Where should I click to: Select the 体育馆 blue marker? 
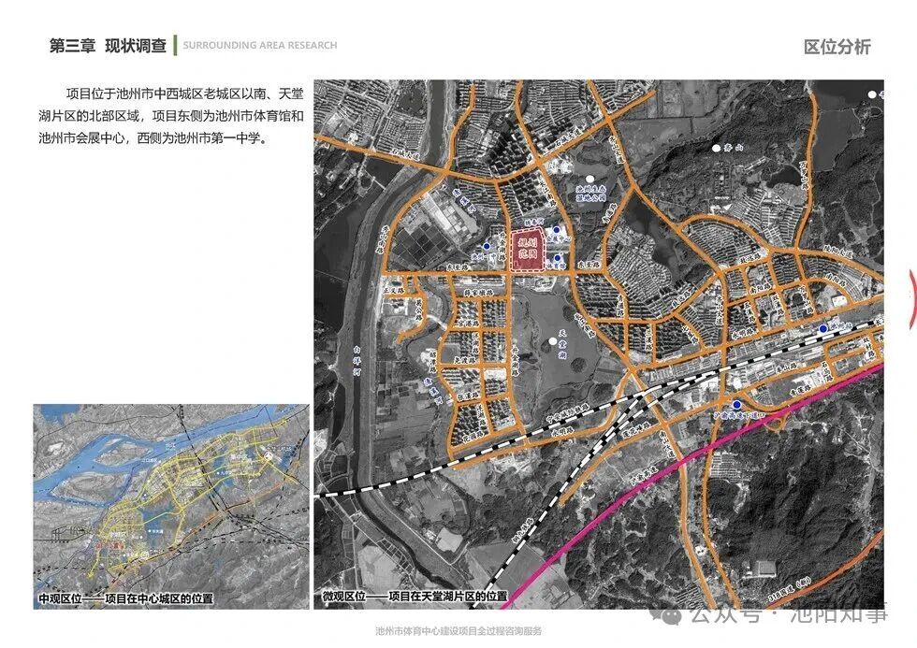pyautogui.click(x=558, y=259)
